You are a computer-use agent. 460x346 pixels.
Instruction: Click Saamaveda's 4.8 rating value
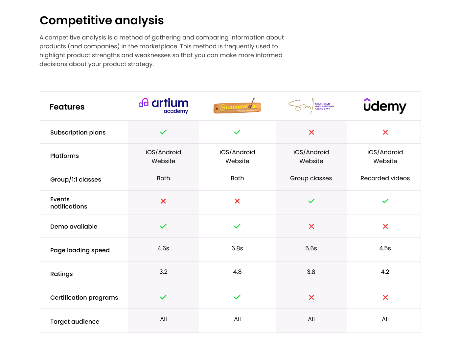[x=237, y=272]
